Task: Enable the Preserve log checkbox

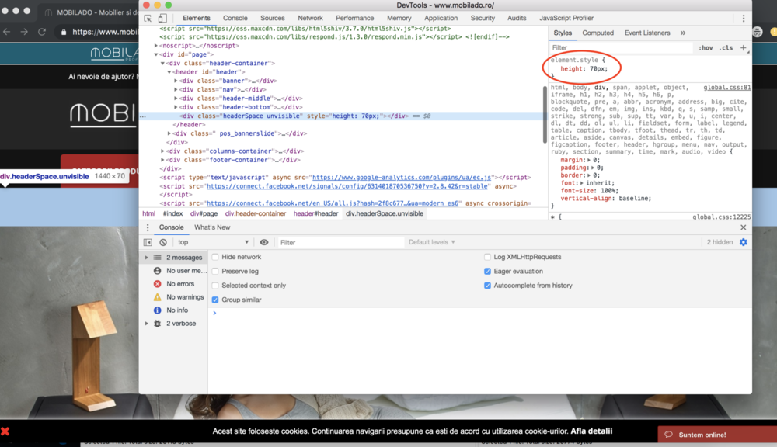Action: tap(214, 272)
